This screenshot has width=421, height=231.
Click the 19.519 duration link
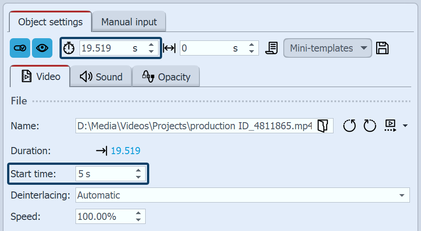pyautogui.click(x=126, y=151)
